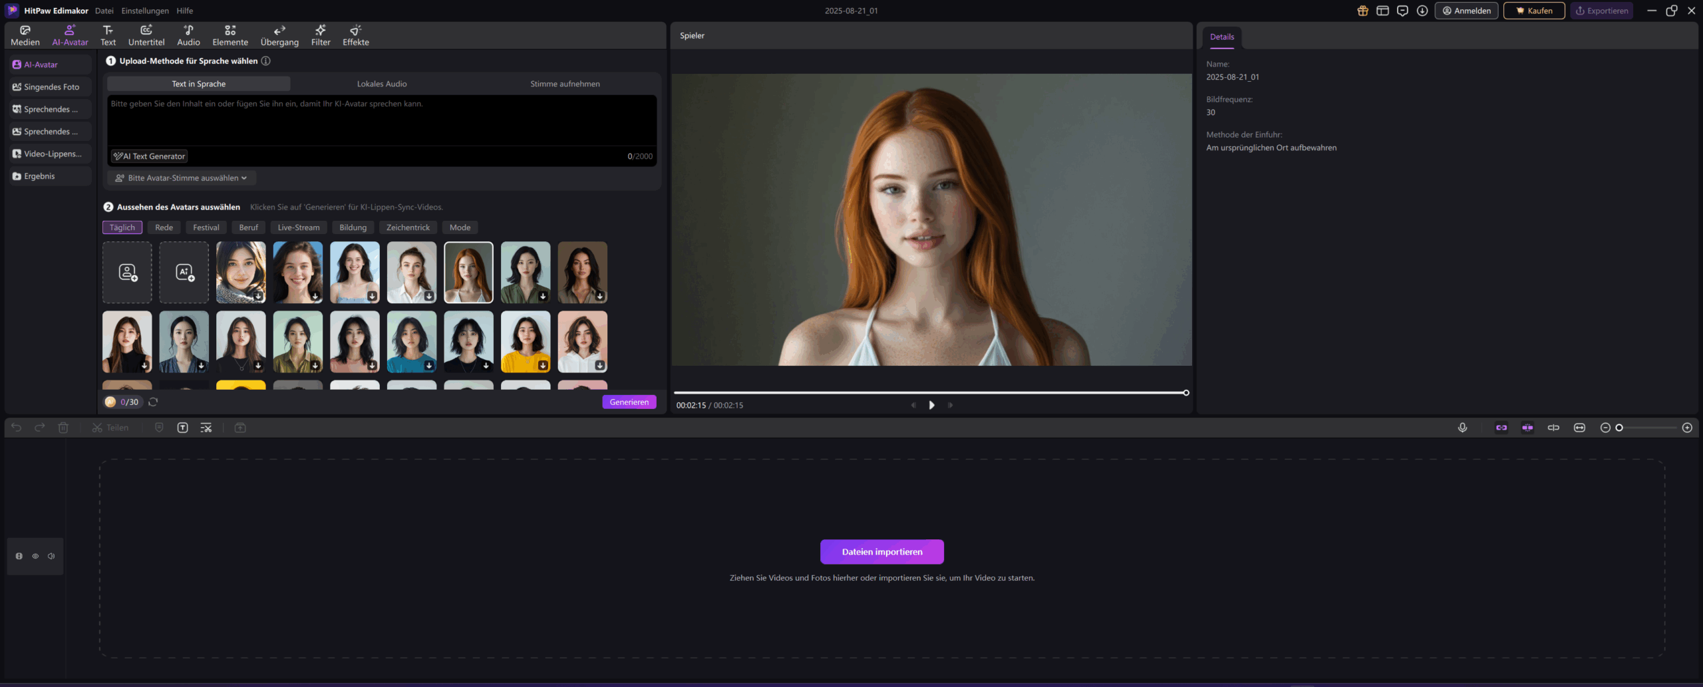1703x687 pixels.
Task: Select the red-haired avatar thumbnail
Action: coord(469,273)
